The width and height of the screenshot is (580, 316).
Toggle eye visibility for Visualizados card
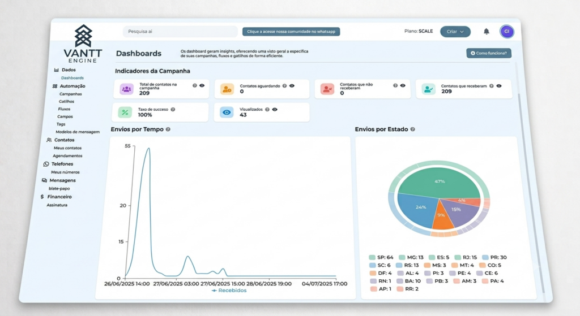pyautogui.click(x=275, y=109)
